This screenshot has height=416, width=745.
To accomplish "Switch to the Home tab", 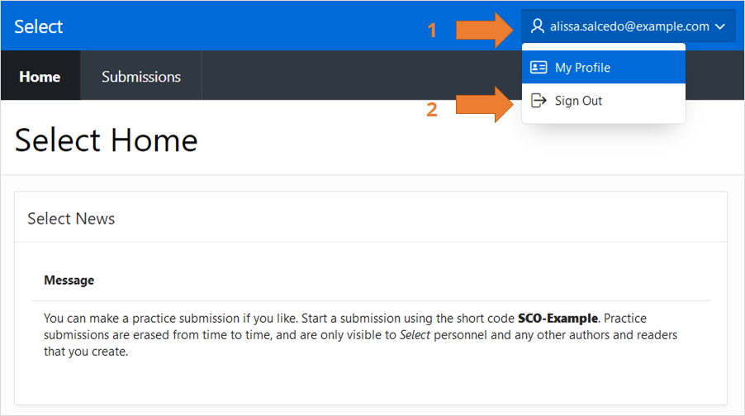I will [40, 77].
